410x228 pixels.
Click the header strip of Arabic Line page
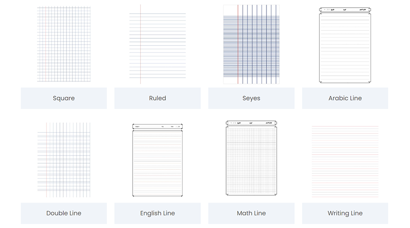(x=345, y=9)
